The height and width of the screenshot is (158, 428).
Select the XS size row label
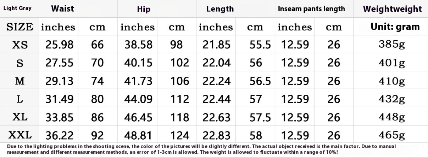click(20, 45)
